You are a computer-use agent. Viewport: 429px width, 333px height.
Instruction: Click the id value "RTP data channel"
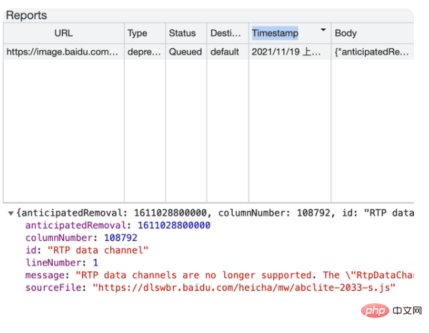coord(98,250)
